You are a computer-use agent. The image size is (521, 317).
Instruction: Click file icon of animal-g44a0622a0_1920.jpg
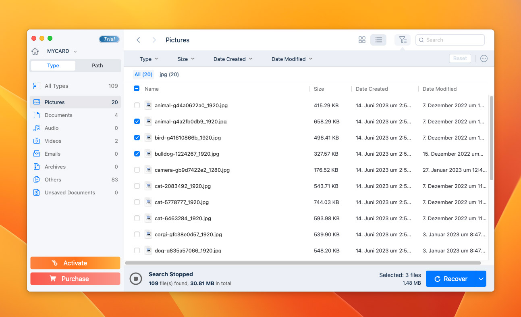148,105
